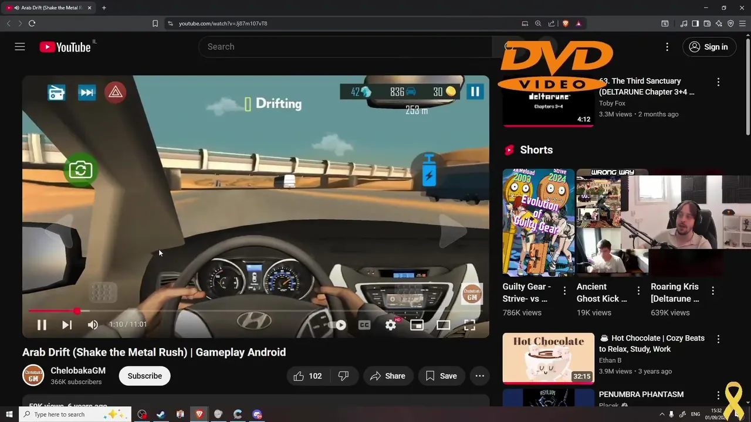The height and width of the screenshot is (422, 751).
Task: Open PENUMBRA PHANTASM video options menu
Action: coord(718,395)
